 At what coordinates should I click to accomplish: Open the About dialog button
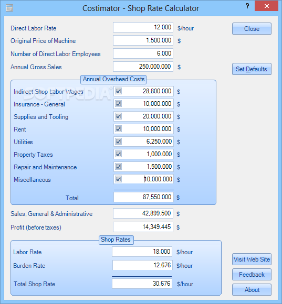point(252,290)
